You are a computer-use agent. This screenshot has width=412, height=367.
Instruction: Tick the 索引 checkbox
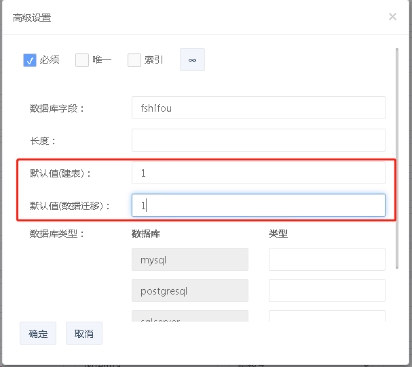(134, 60)
